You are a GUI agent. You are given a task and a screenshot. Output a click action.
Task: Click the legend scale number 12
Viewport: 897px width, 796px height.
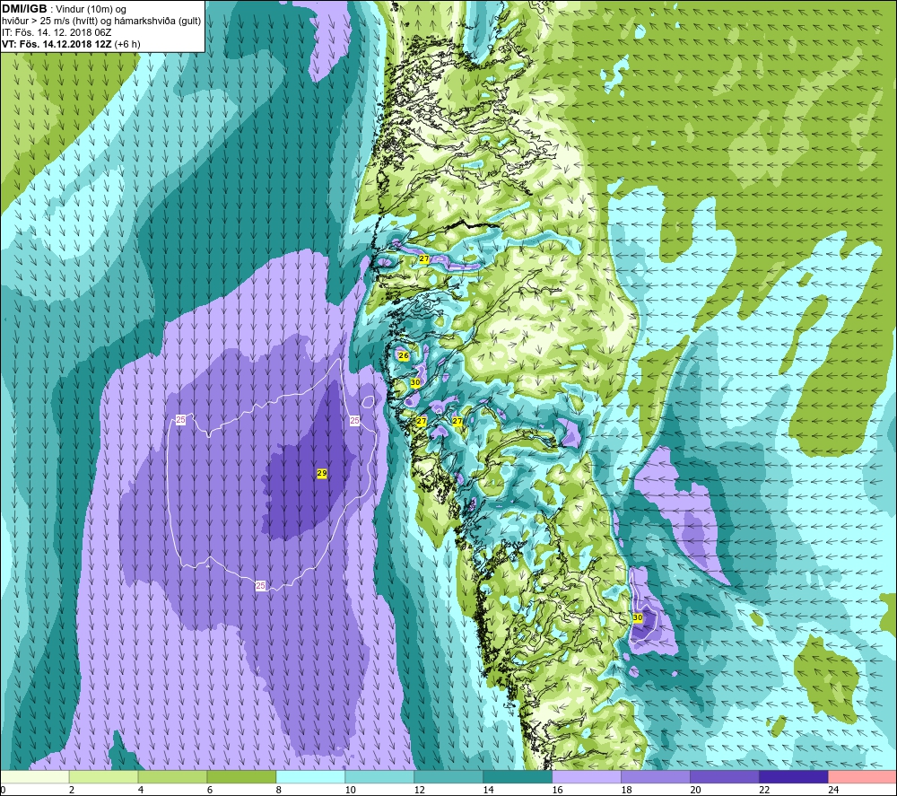click(x=419, y=790)
